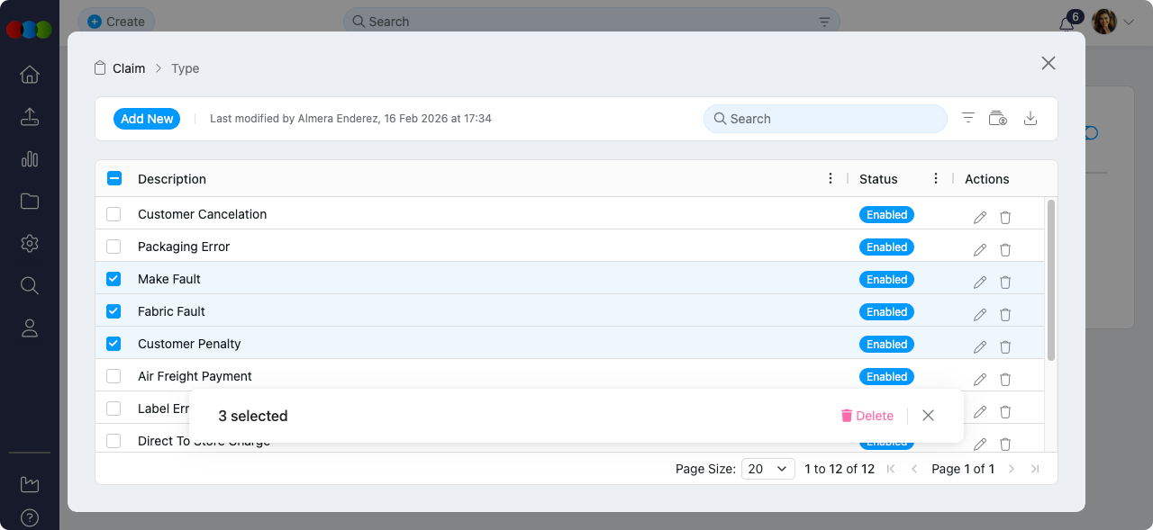This screenshot has width=1153, height=530.
Task: Edit the Customer Cancelation entry with the pencil icon
Action: (979, 217)
